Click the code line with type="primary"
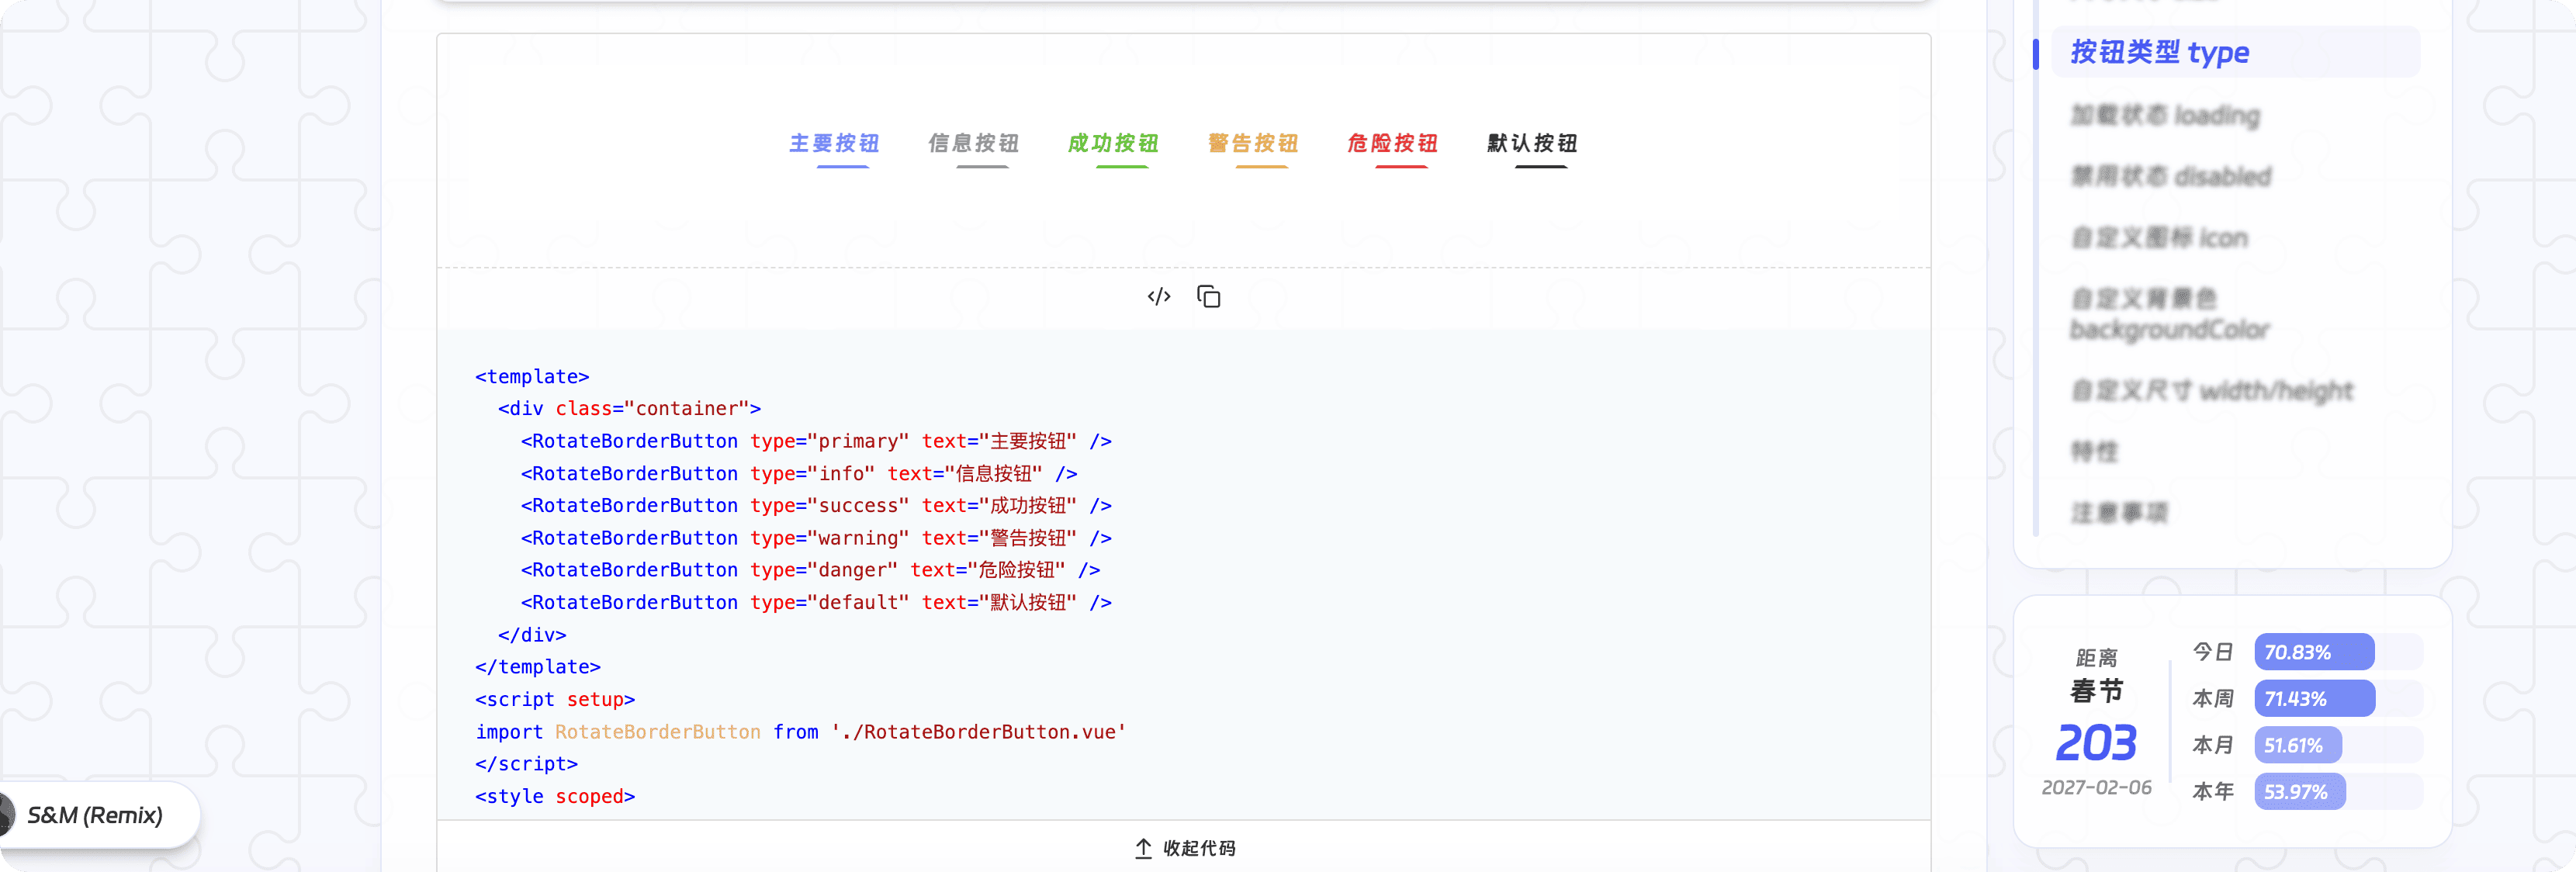Viewport: 2576px width, 872px height. (x=816, y=441)
